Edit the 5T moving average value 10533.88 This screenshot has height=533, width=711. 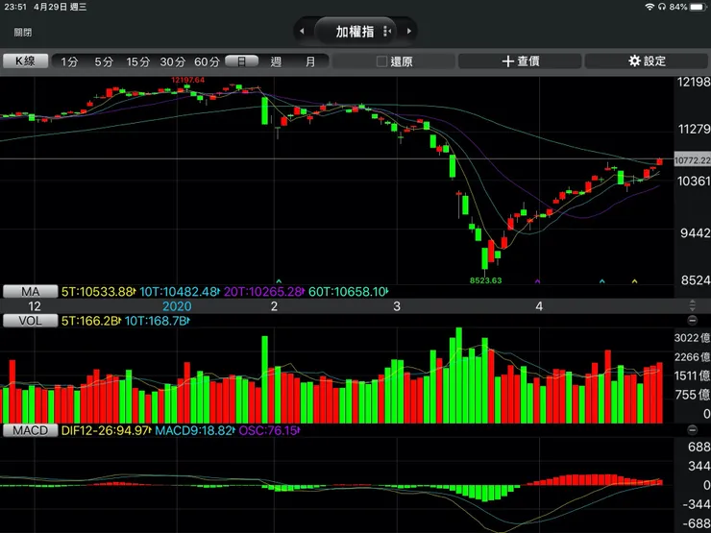[x=98, y=291]
